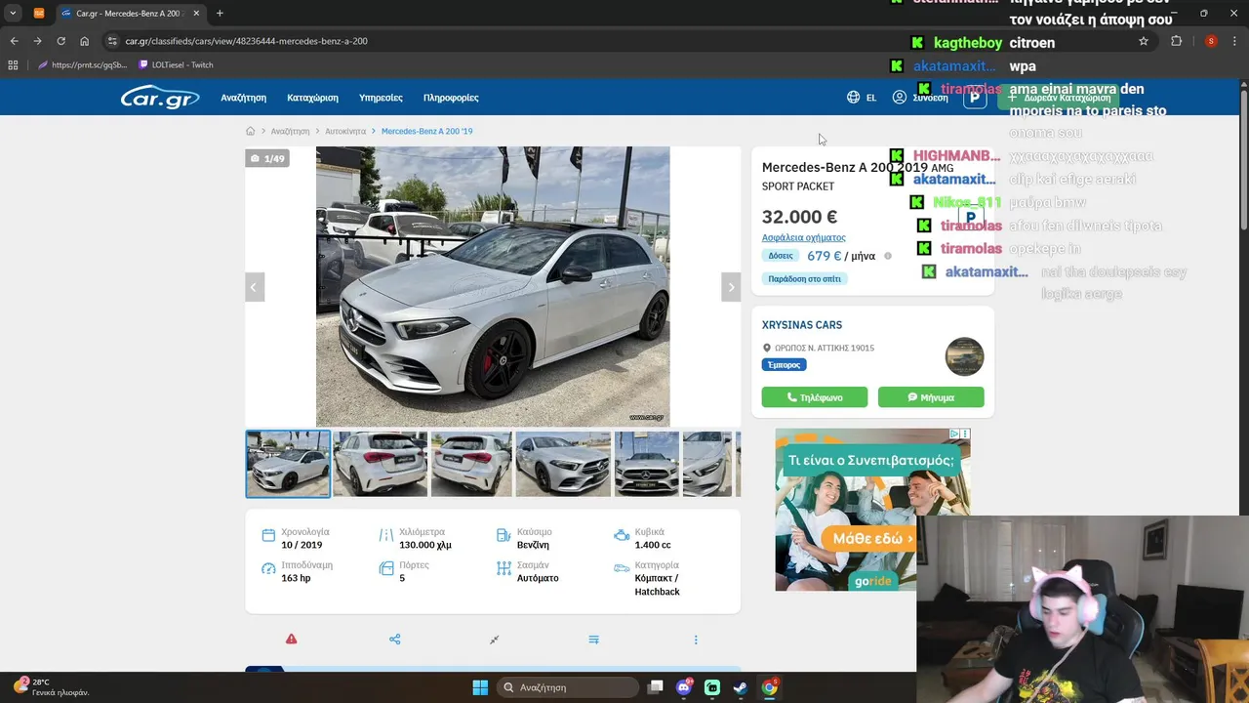
Task: Click the green Τηλέφωνο button
Action: [815, 397]
